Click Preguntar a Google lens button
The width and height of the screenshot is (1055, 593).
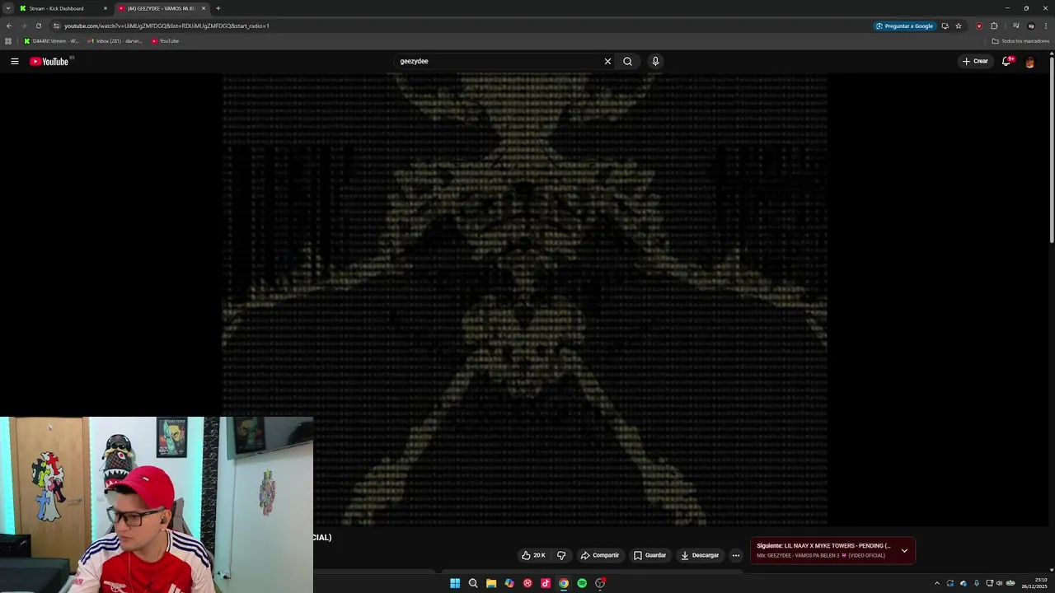(x=905, y=26)
